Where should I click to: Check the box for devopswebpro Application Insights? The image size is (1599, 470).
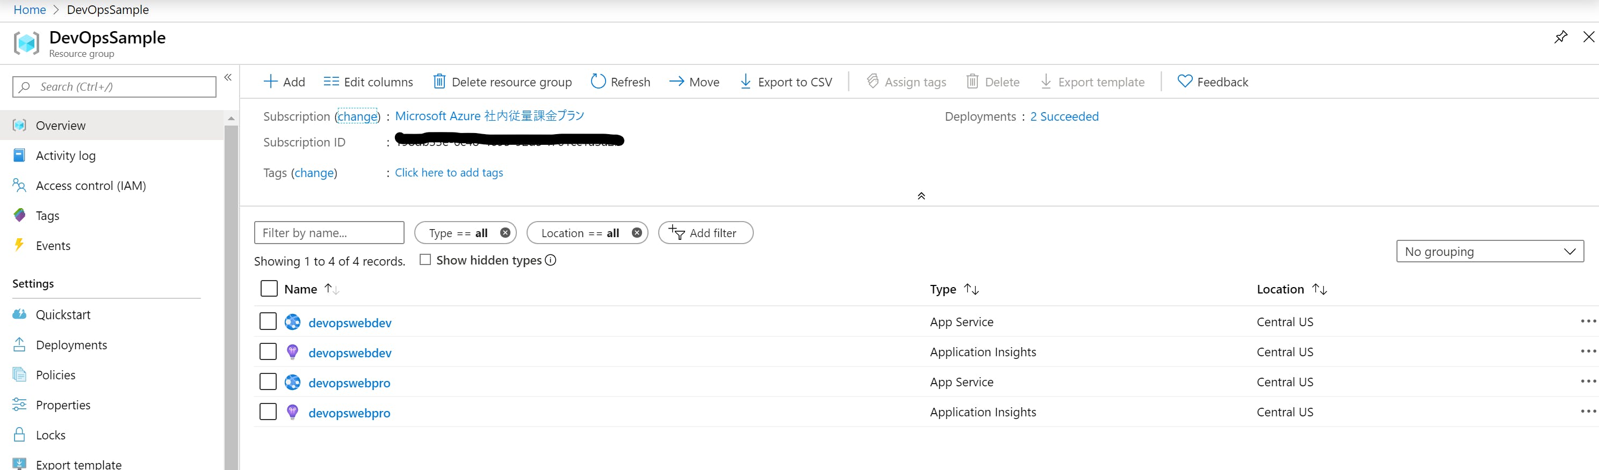coord(268,412)
